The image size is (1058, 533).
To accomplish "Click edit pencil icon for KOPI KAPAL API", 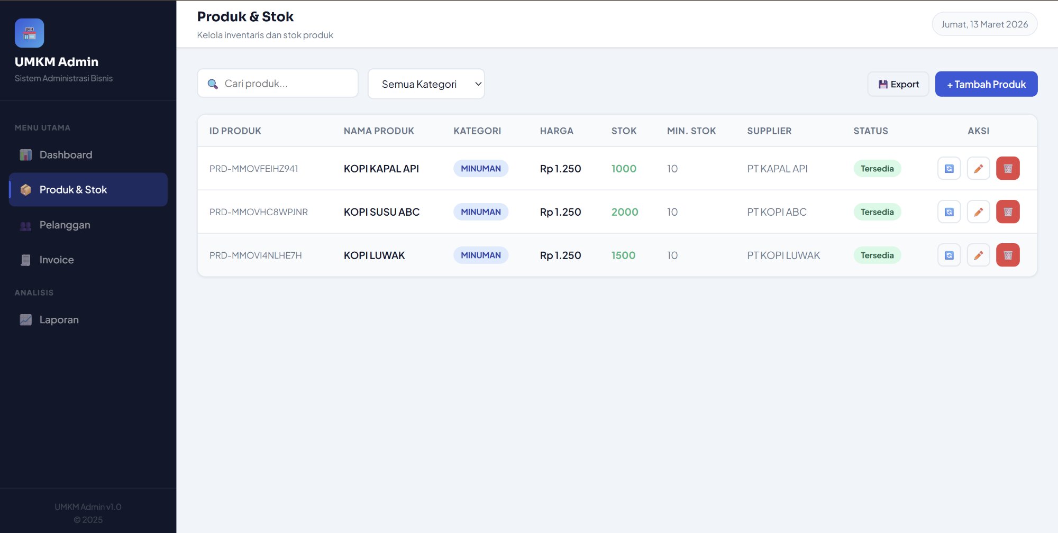I will tap(978, 169).
